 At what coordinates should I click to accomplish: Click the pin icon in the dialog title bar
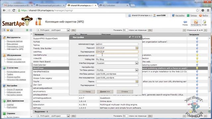tap(130, 37)
